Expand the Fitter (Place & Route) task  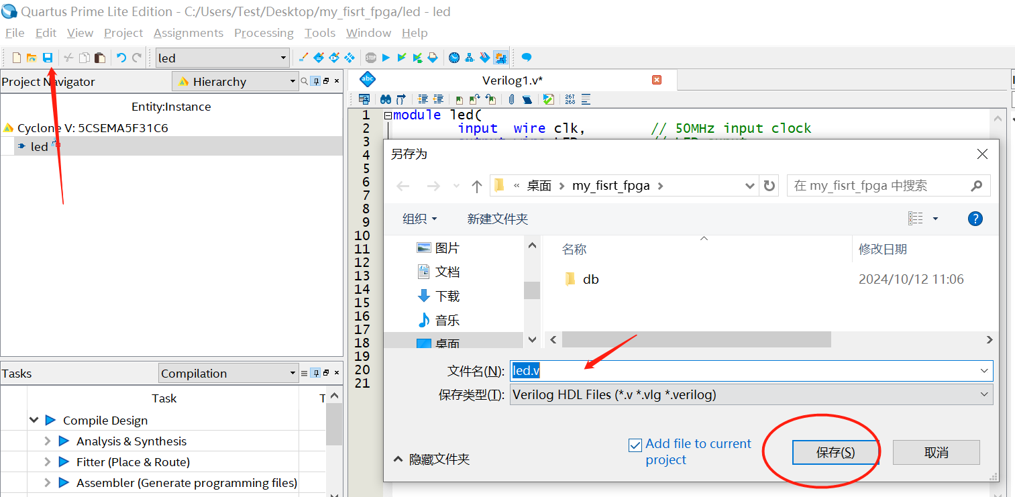[48, 462]
